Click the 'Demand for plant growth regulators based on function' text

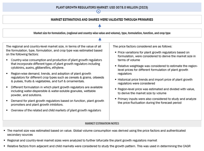click(57, 103)
